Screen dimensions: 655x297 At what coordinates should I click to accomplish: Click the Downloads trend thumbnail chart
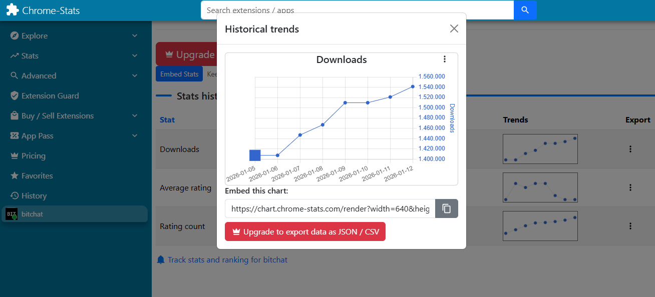(x=540, y=149)
